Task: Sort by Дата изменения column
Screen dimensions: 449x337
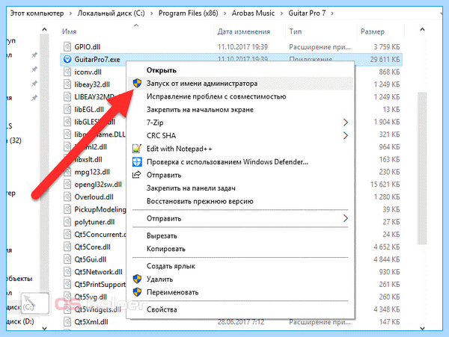Action: pos(244,31)
